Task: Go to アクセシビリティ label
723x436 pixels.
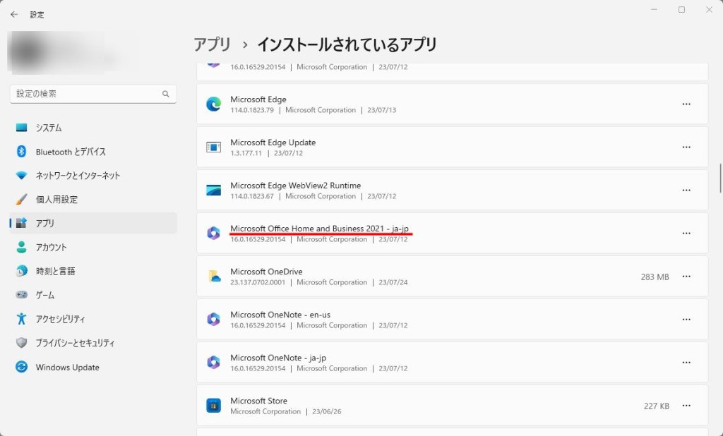Action: pos(61,319)
